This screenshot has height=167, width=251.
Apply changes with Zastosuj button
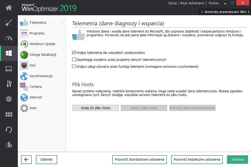[237, 160]
